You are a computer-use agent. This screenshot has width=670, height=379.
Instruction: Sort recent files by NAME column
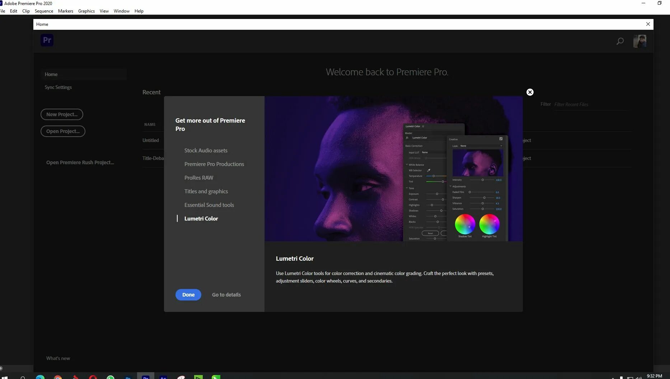150,124
